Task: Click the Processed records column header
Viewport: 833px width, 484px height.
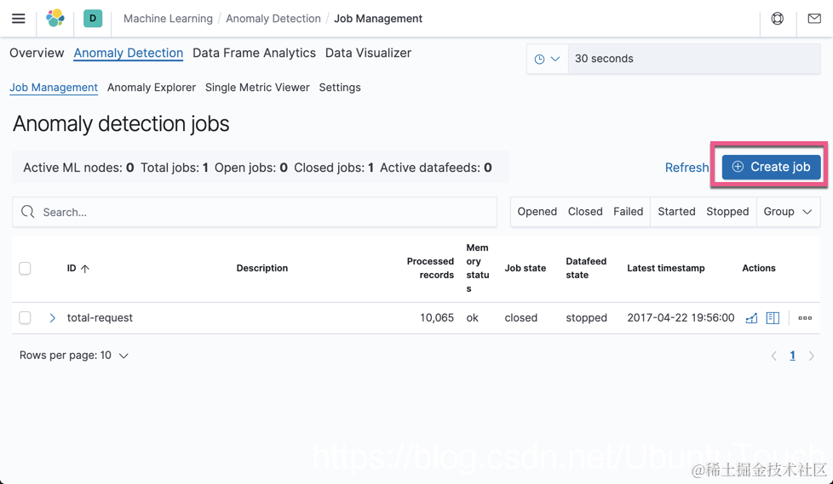Action: click(430, 268)
